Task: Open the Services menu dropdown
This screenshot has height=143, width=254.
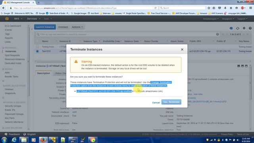Action: 33,19
